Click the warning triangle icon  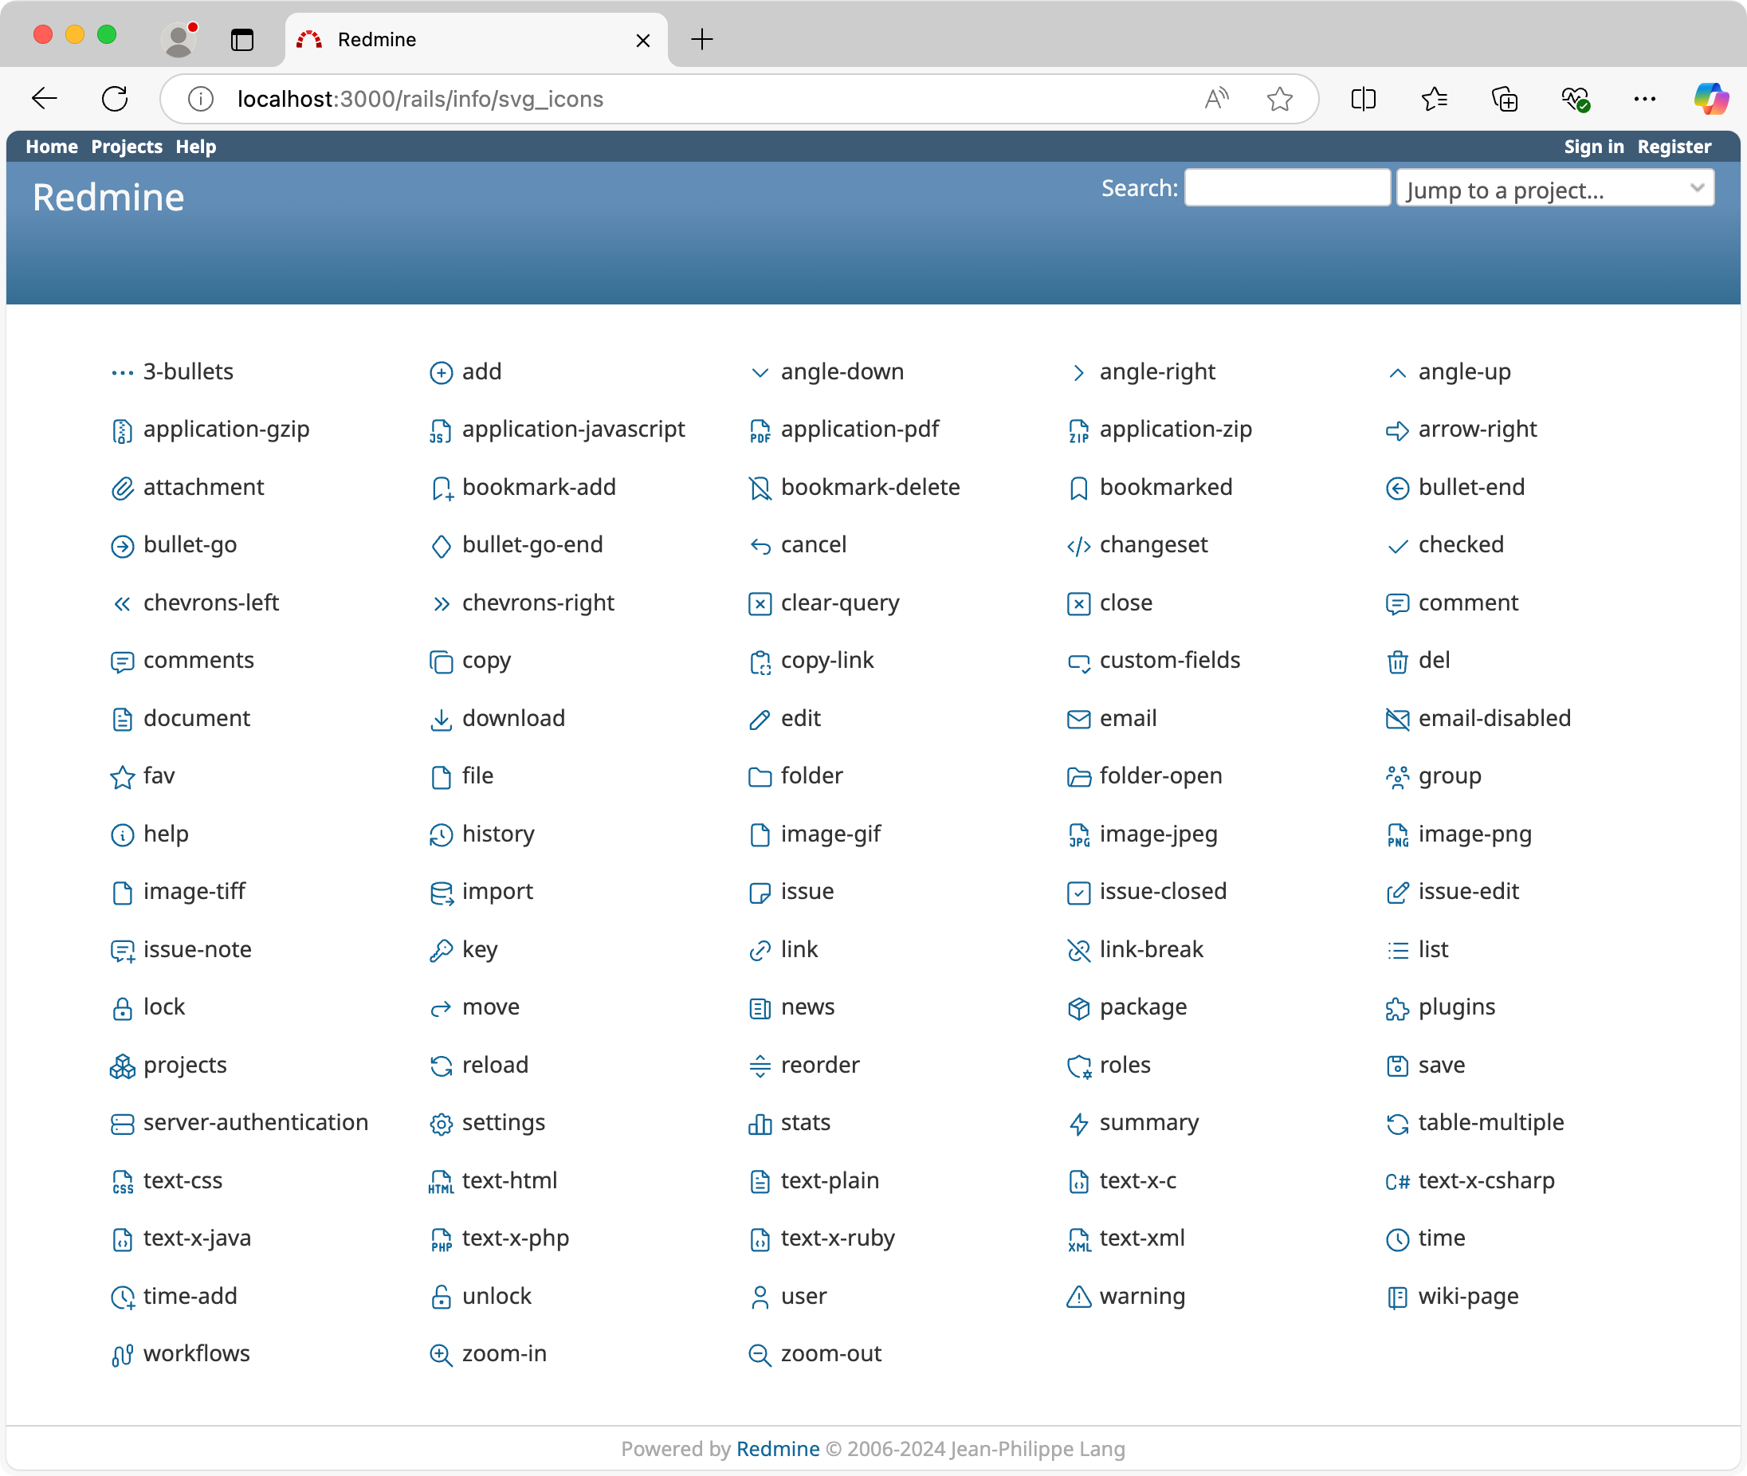[1078, 1297]
